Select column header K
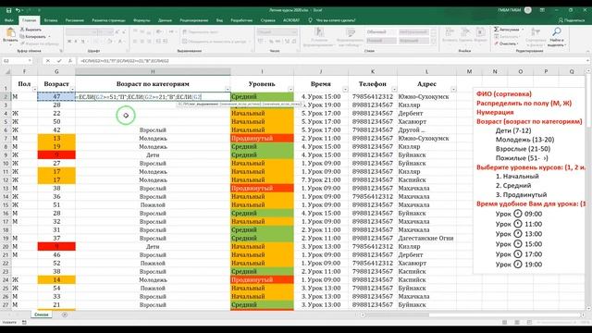The image size is (592, 333). click(x=372, y=71)
